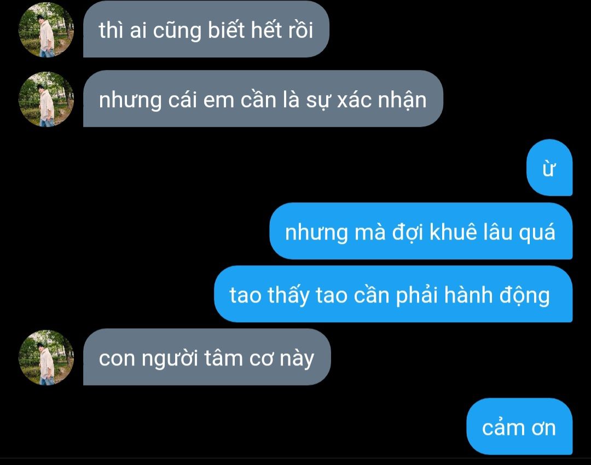
Task: Click the avatar beside 'con người tâm cơ này'
Action: [x=47, y=358]
